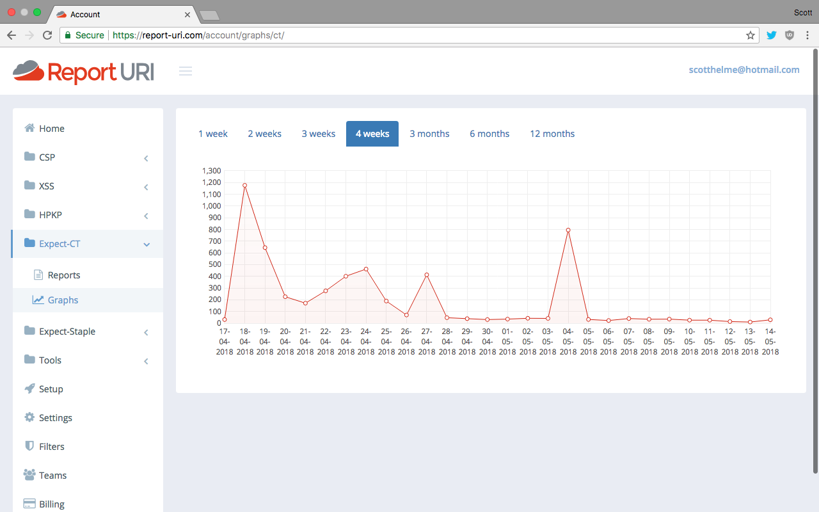The image size is (819, 512).
Task: Switch to the 1 week tab
Action: click(213, 134)
